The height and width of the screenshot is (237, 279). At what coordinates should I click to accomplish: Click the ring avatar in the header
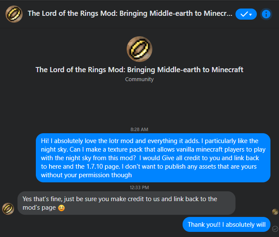(14, 14)
